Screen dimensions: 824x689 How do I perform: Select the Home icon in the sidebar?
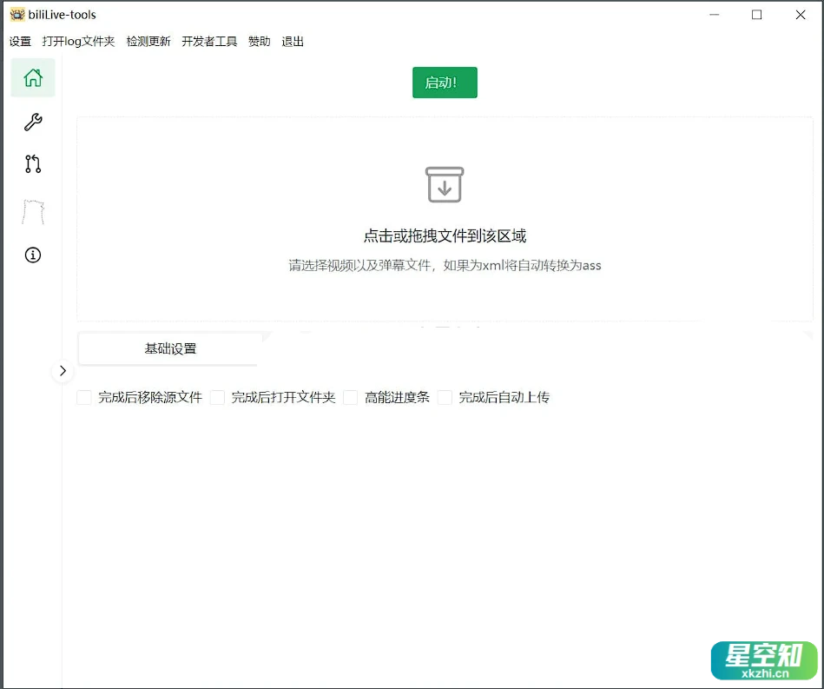point(32,77)
